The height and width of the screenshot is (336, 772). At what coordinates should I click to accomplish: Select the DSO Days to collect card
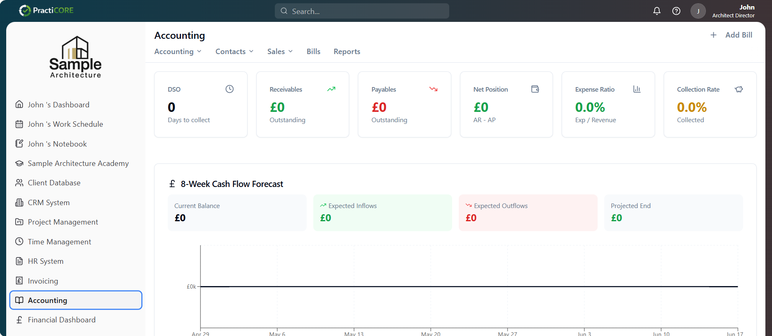pyautogui.click(x=201, y=104)
